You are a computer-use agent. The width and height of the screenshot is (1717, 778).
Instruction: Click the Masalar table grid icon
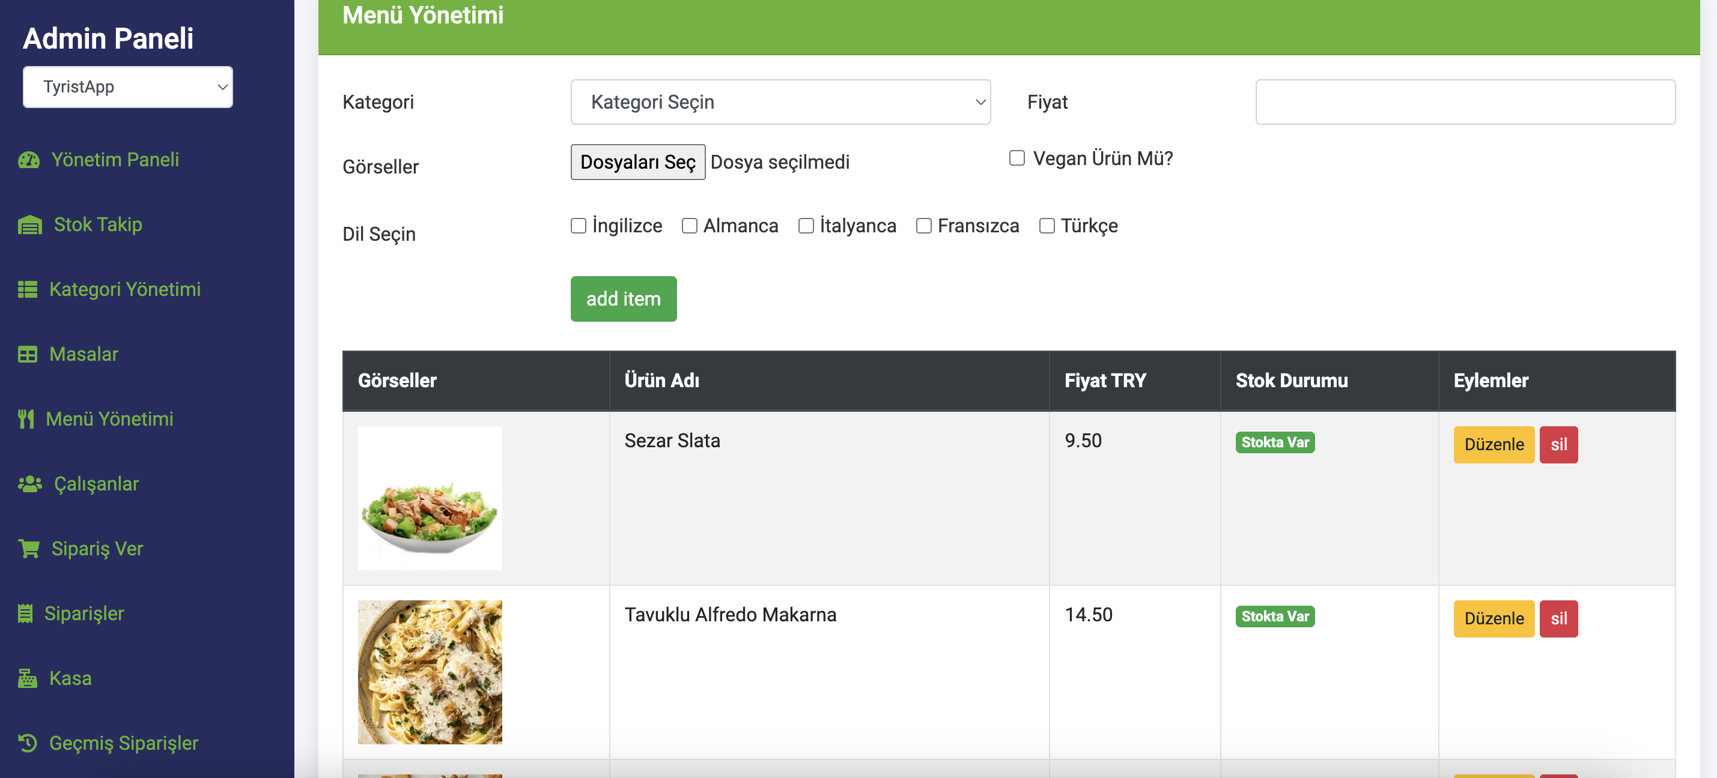[27, 354]
